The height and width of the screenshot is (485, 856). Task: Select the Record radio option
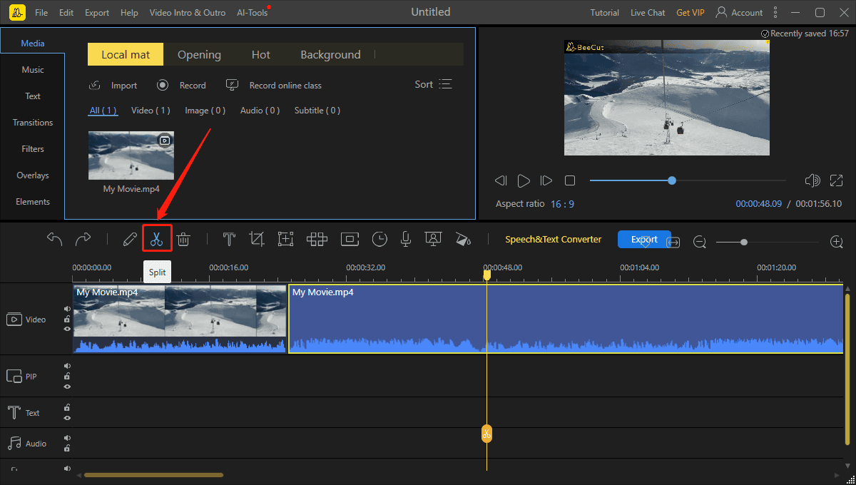[x=163, y=85]
